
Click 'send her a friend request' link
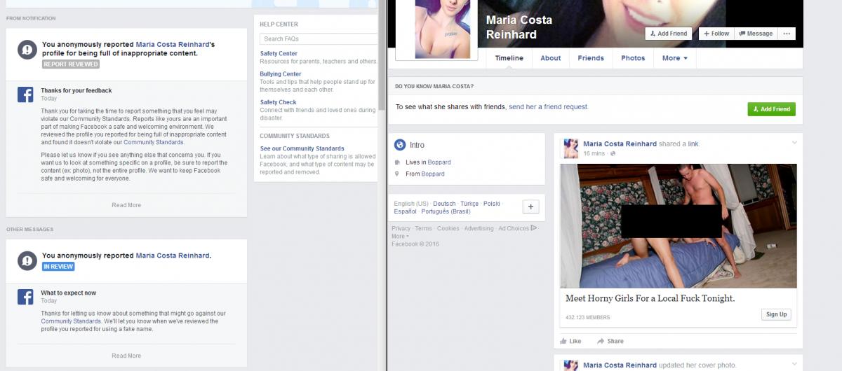549,107
